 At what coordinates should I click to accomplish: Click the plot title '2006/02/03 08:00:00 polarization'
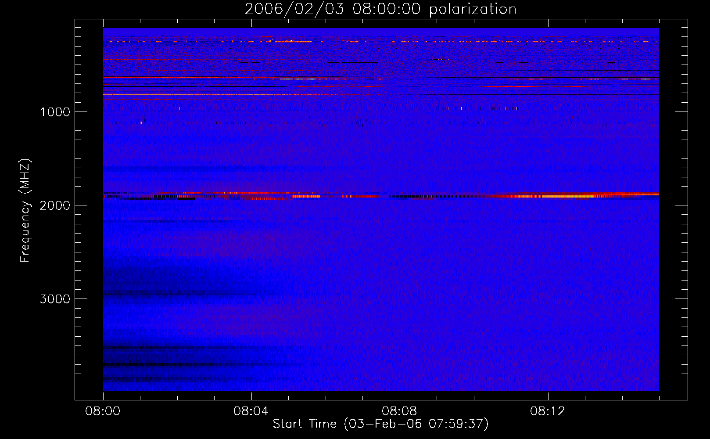coord(380,9)
